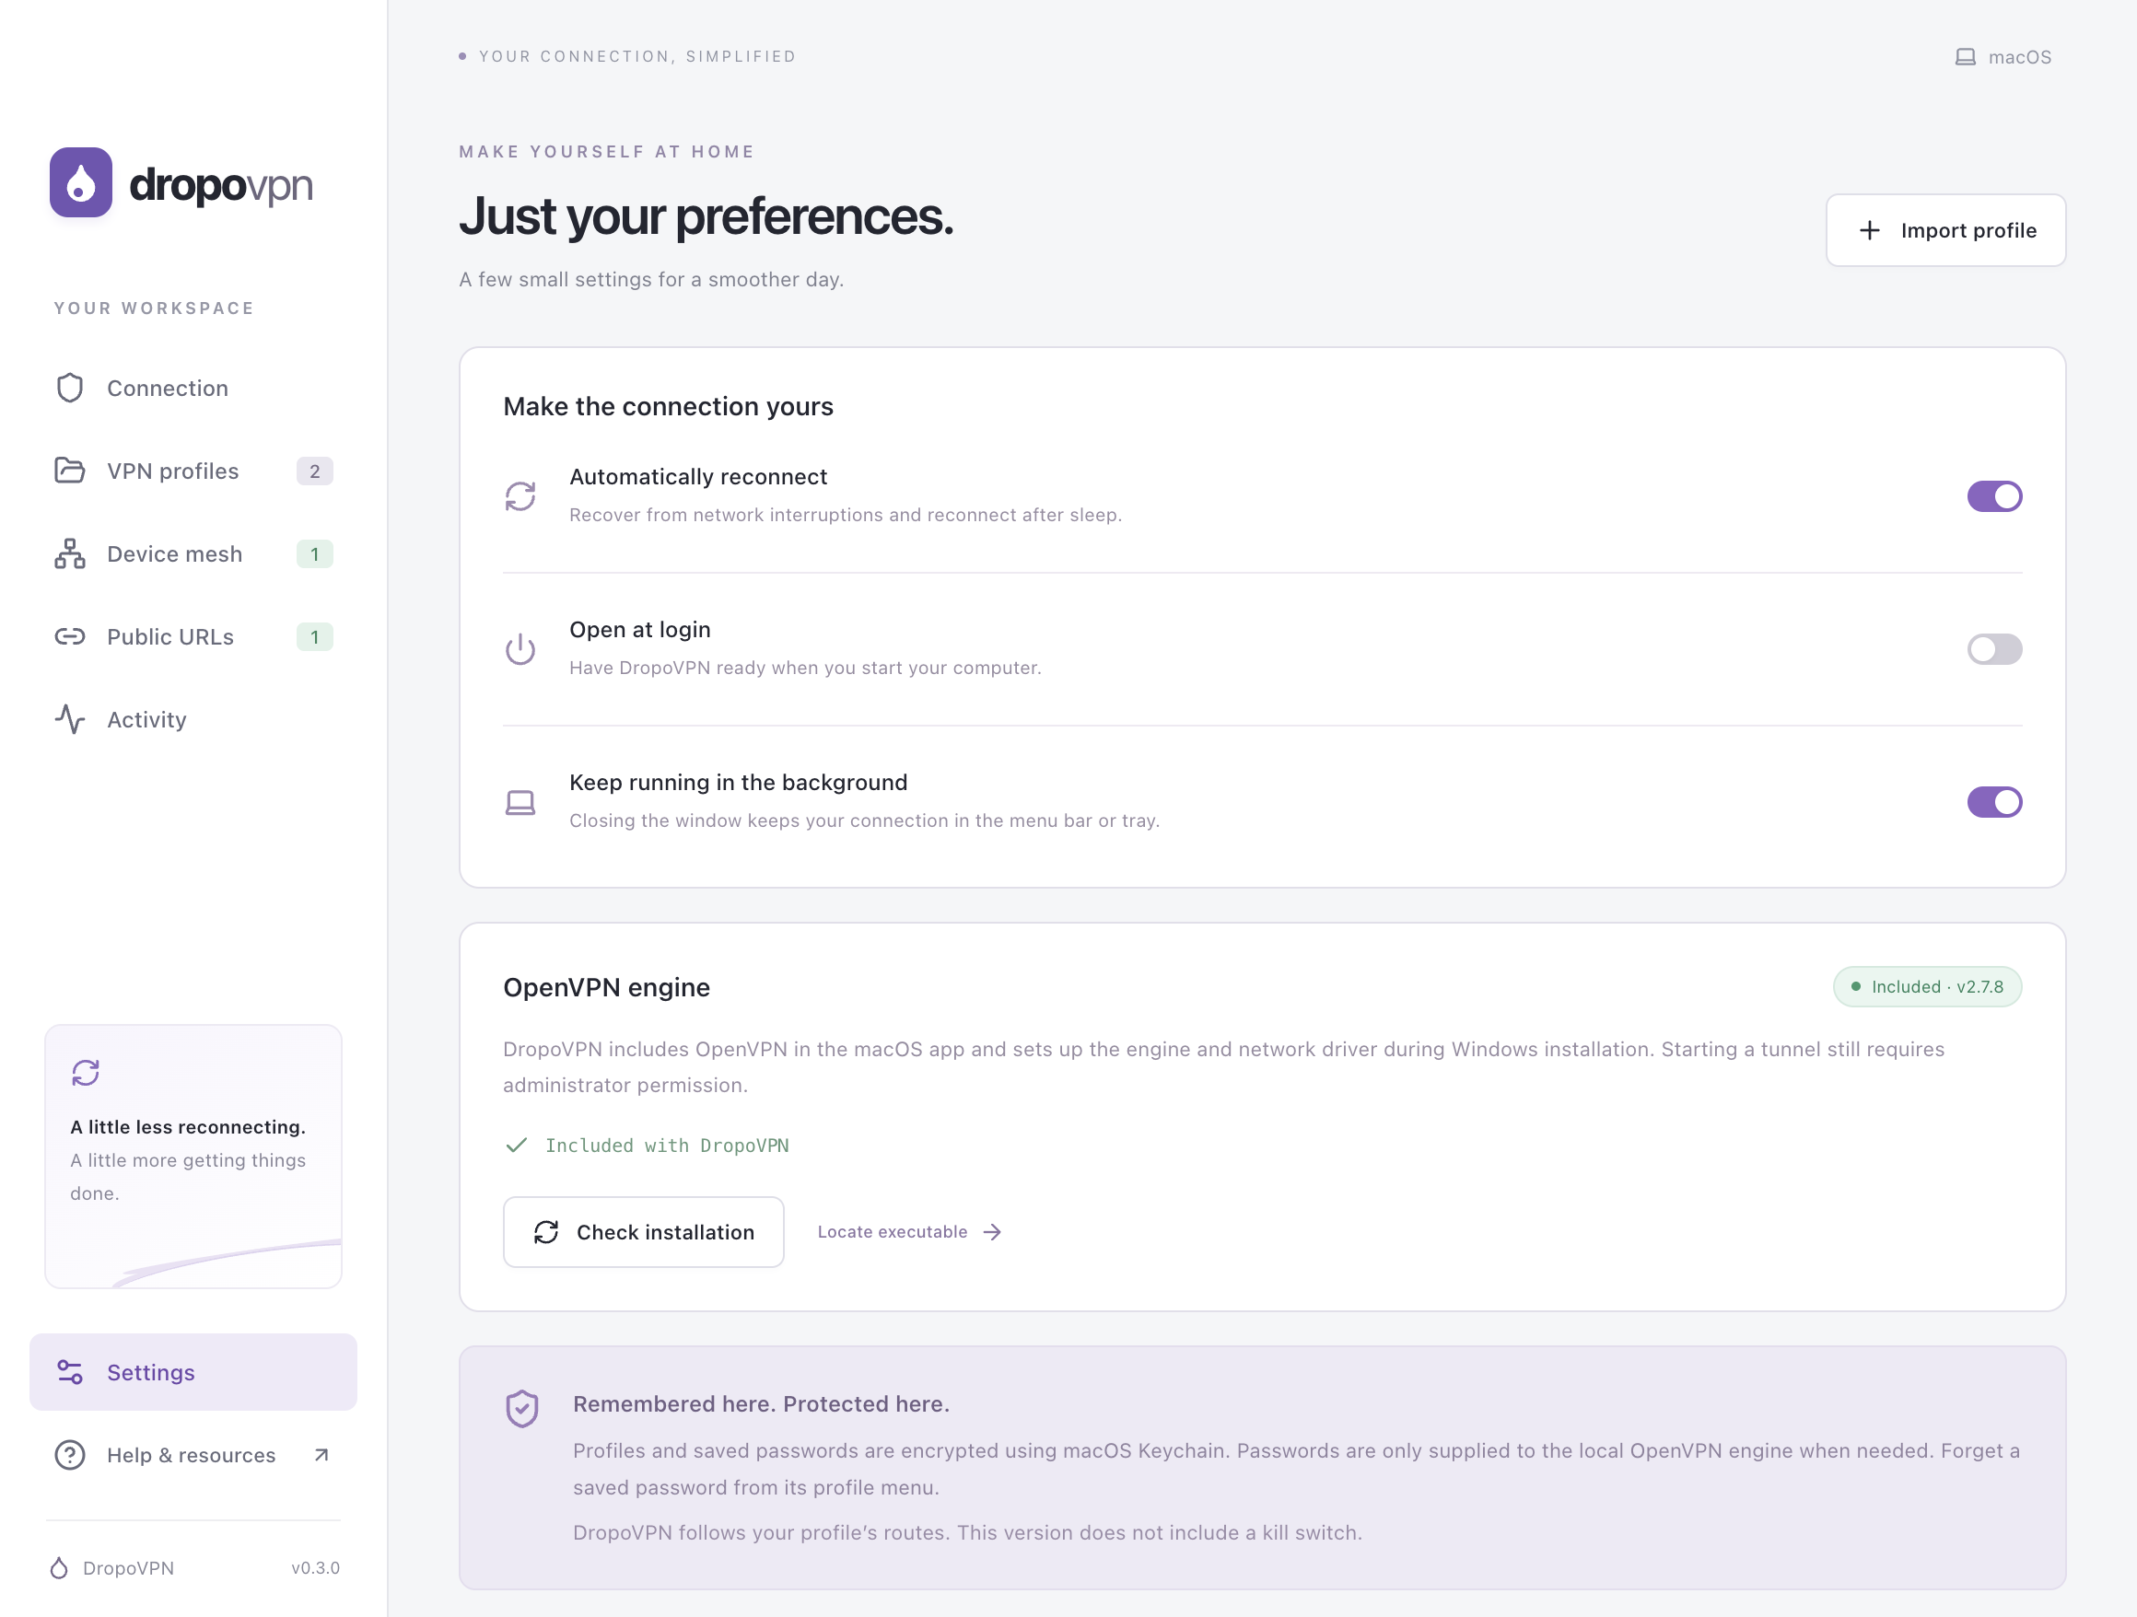Disable the Automatically reconnect toggle
Viewport: 2137px width, 1617px height.
pos(1995,496)
